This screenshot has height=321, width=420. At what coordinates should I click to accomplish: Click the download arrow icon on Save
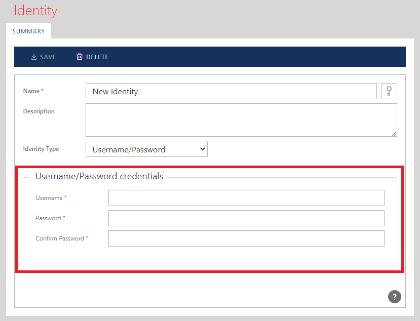(x=34, y=57)
